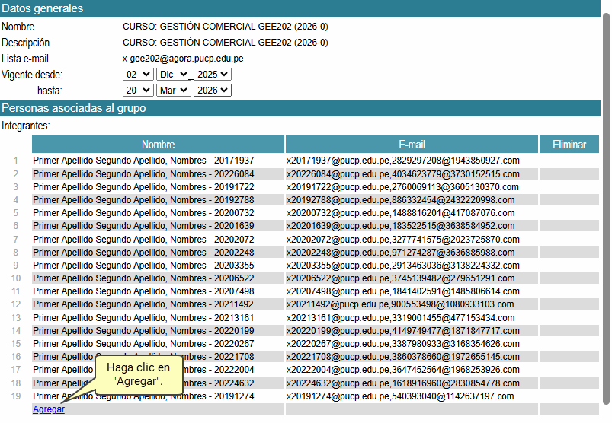Image resolution: width=612 pixels, height=423 pixels.
Task: Expand the "hasta" year dropdown showing 2026
Action: tap(212, 90)
